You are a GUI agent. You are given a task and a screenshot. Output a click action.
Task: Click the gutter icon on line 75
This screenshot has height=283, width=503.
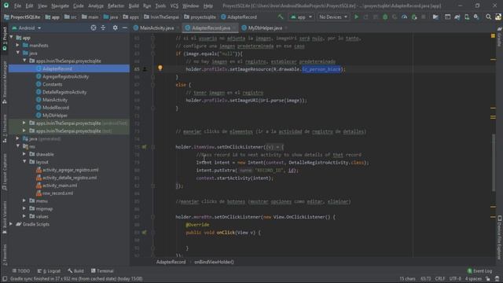point(145,147)
